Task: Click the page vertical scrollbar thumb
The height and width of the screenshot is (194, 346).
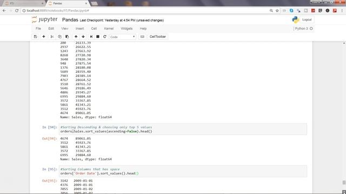Action: [344, 183]
